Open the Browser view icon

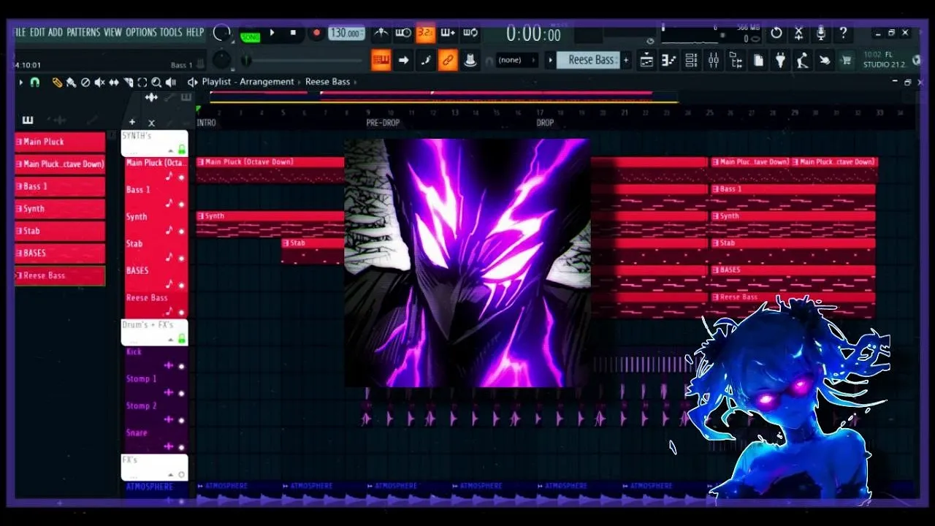pos(736,61)
